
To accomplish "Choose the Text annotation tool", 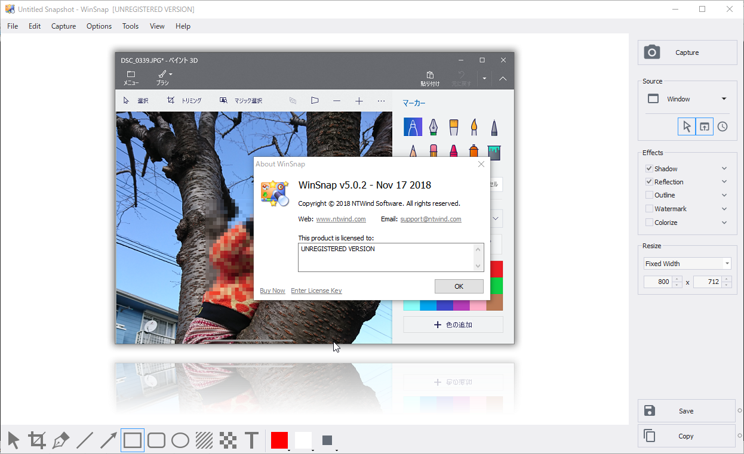I will tap(251, 440).
